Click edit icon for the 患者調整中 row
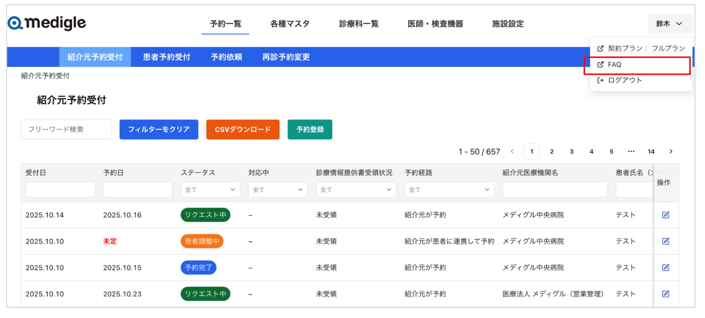705x318 pixels. click(x=665, y=241)
